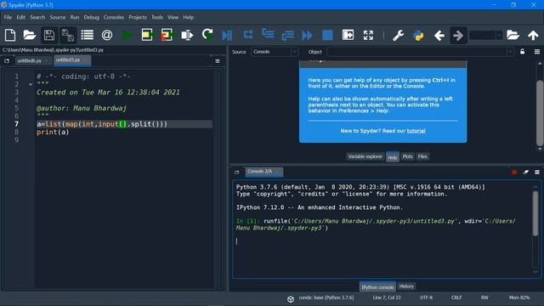544x306 pixels.
Task: Open the file switcher list icon
Action: (x=87, y=35)
